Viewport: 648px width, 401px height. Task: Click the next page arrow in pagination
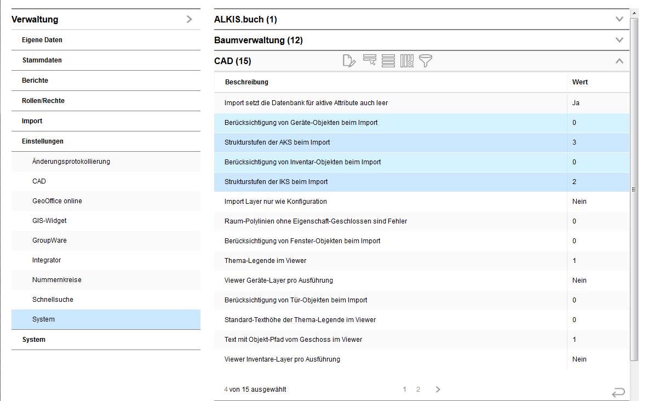pos(438,389)
